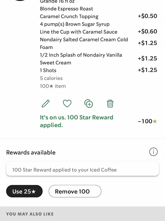Favorite the drink with the heart icon
Image resolution: width=165 pixels, height=221 pixels.
(x=67, y=104)
